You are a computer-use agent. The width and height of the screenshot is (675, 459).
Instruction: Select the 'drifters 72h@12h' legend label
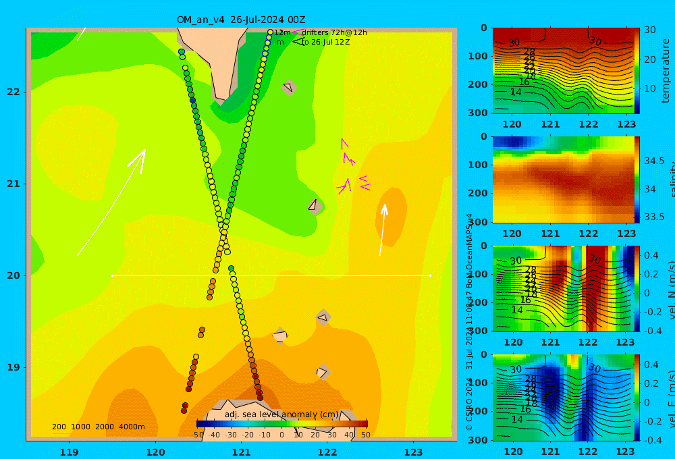pyautogui.click(x=335, y=32)
